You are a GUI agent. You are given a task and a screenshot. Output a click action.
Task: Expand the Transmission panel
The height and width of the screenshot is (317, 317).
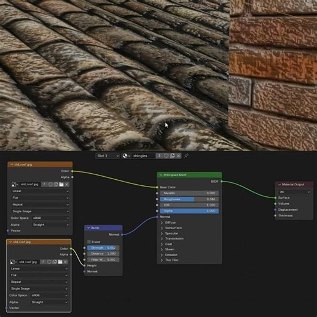[x=162, y=239]
